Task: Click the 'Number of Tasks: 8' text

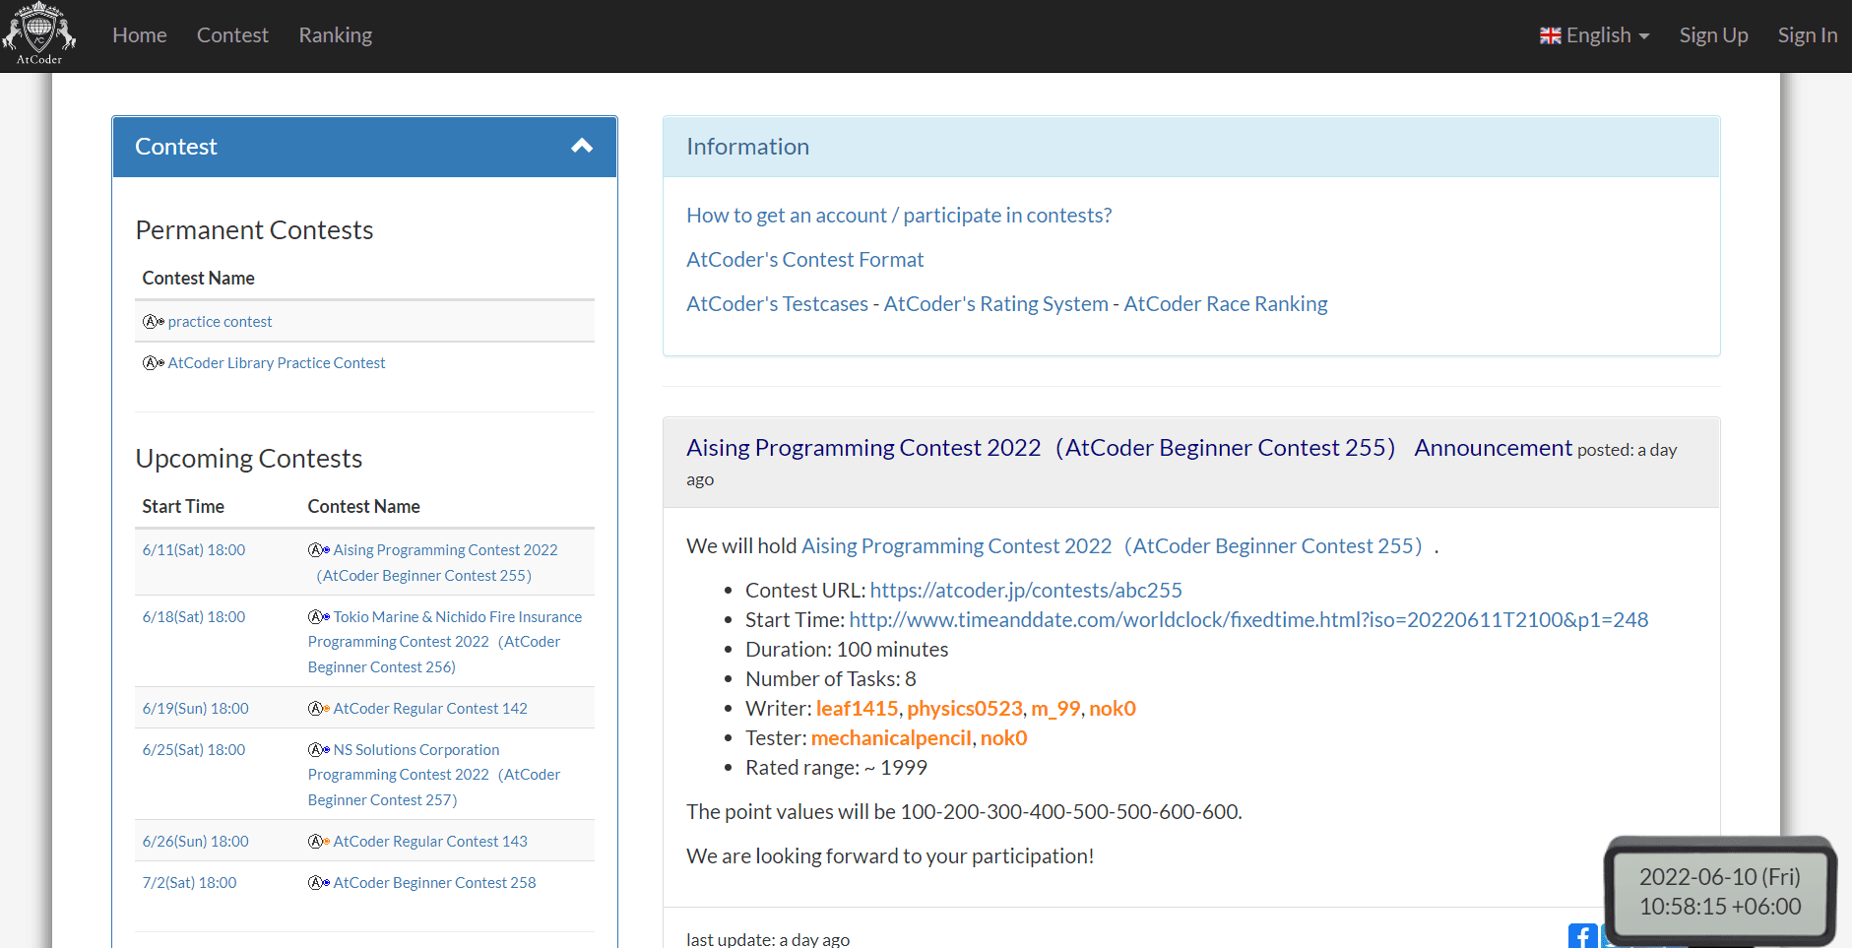Action: coord(831,679)
